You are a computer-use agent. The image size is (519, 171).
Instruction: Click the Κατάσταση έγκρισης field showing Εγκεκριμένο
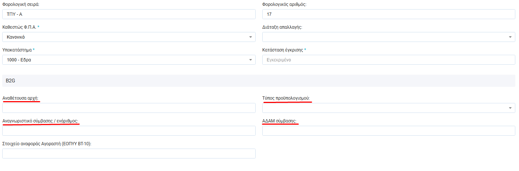(x=388, y=60)
